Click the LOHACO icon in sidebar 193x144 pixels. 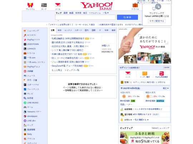coord(25,49)
